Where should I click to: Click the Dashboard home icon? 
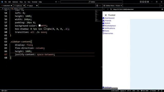104,18
